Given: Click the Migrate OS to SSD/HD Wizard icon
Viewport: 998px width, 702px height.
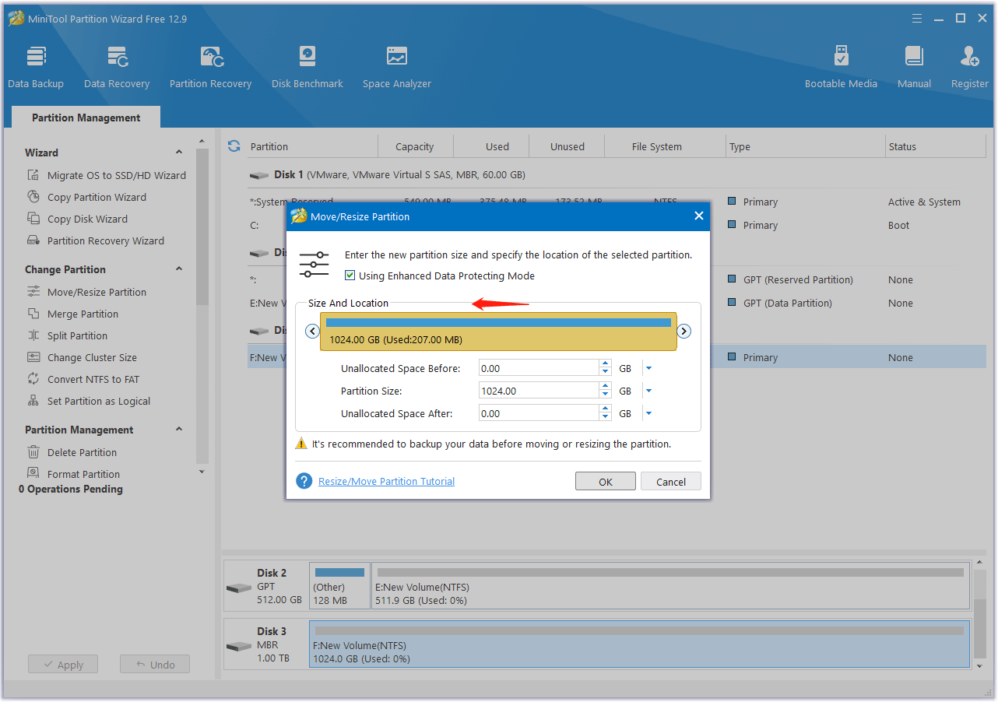Looking at the screenshot, I should (33, 175).
